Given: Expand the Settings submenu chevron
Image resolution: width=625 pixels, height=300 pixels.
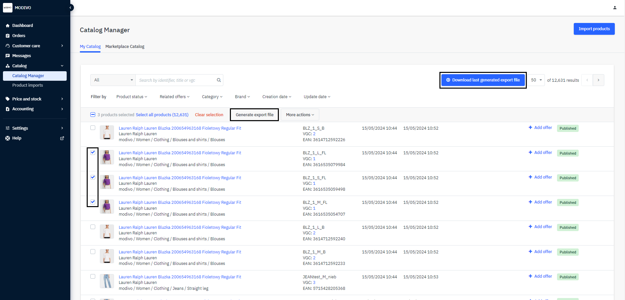Looking at the screenshot, I should (x=62, y=128).
